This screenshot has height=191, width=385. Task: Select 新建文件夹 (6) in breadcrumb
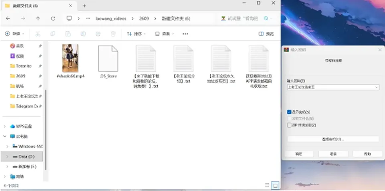(176, 19)
